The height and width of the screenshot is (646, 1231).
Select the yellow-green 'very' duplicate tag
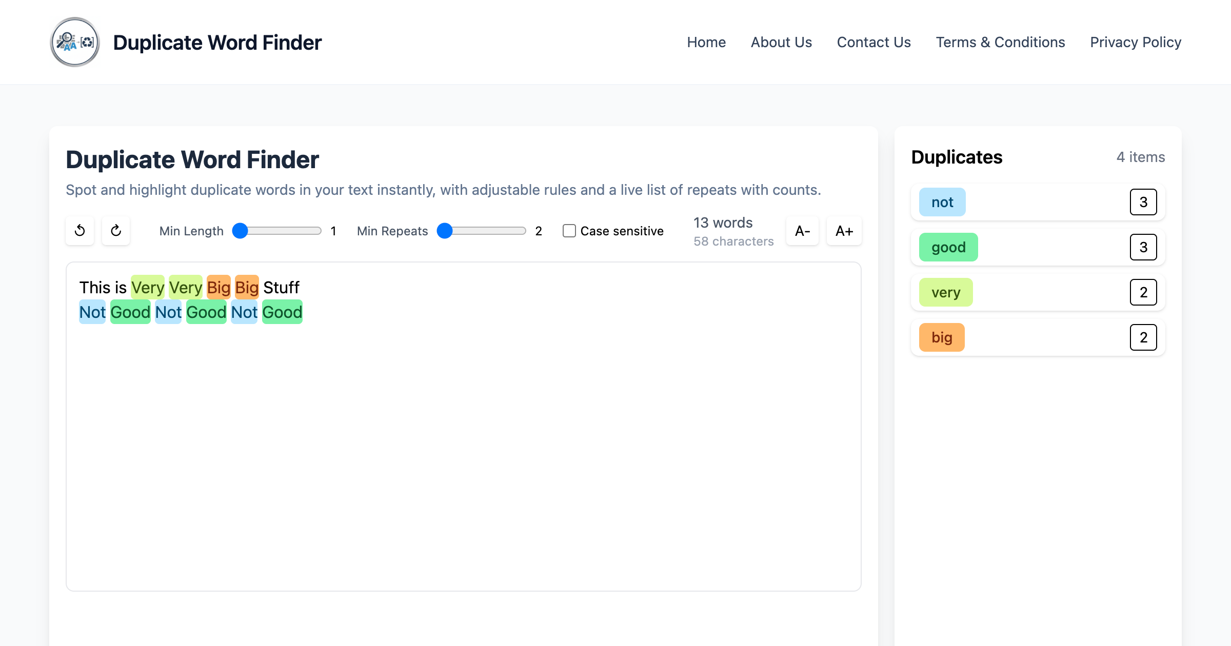tap(946, 292)
